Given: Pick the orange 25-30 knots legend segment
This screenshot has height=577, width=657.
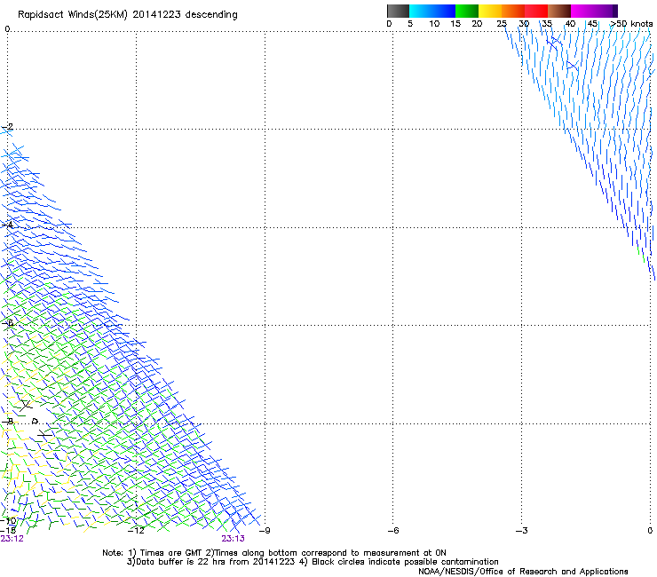Looking at the screenshot, I should (x=513, y=11).
